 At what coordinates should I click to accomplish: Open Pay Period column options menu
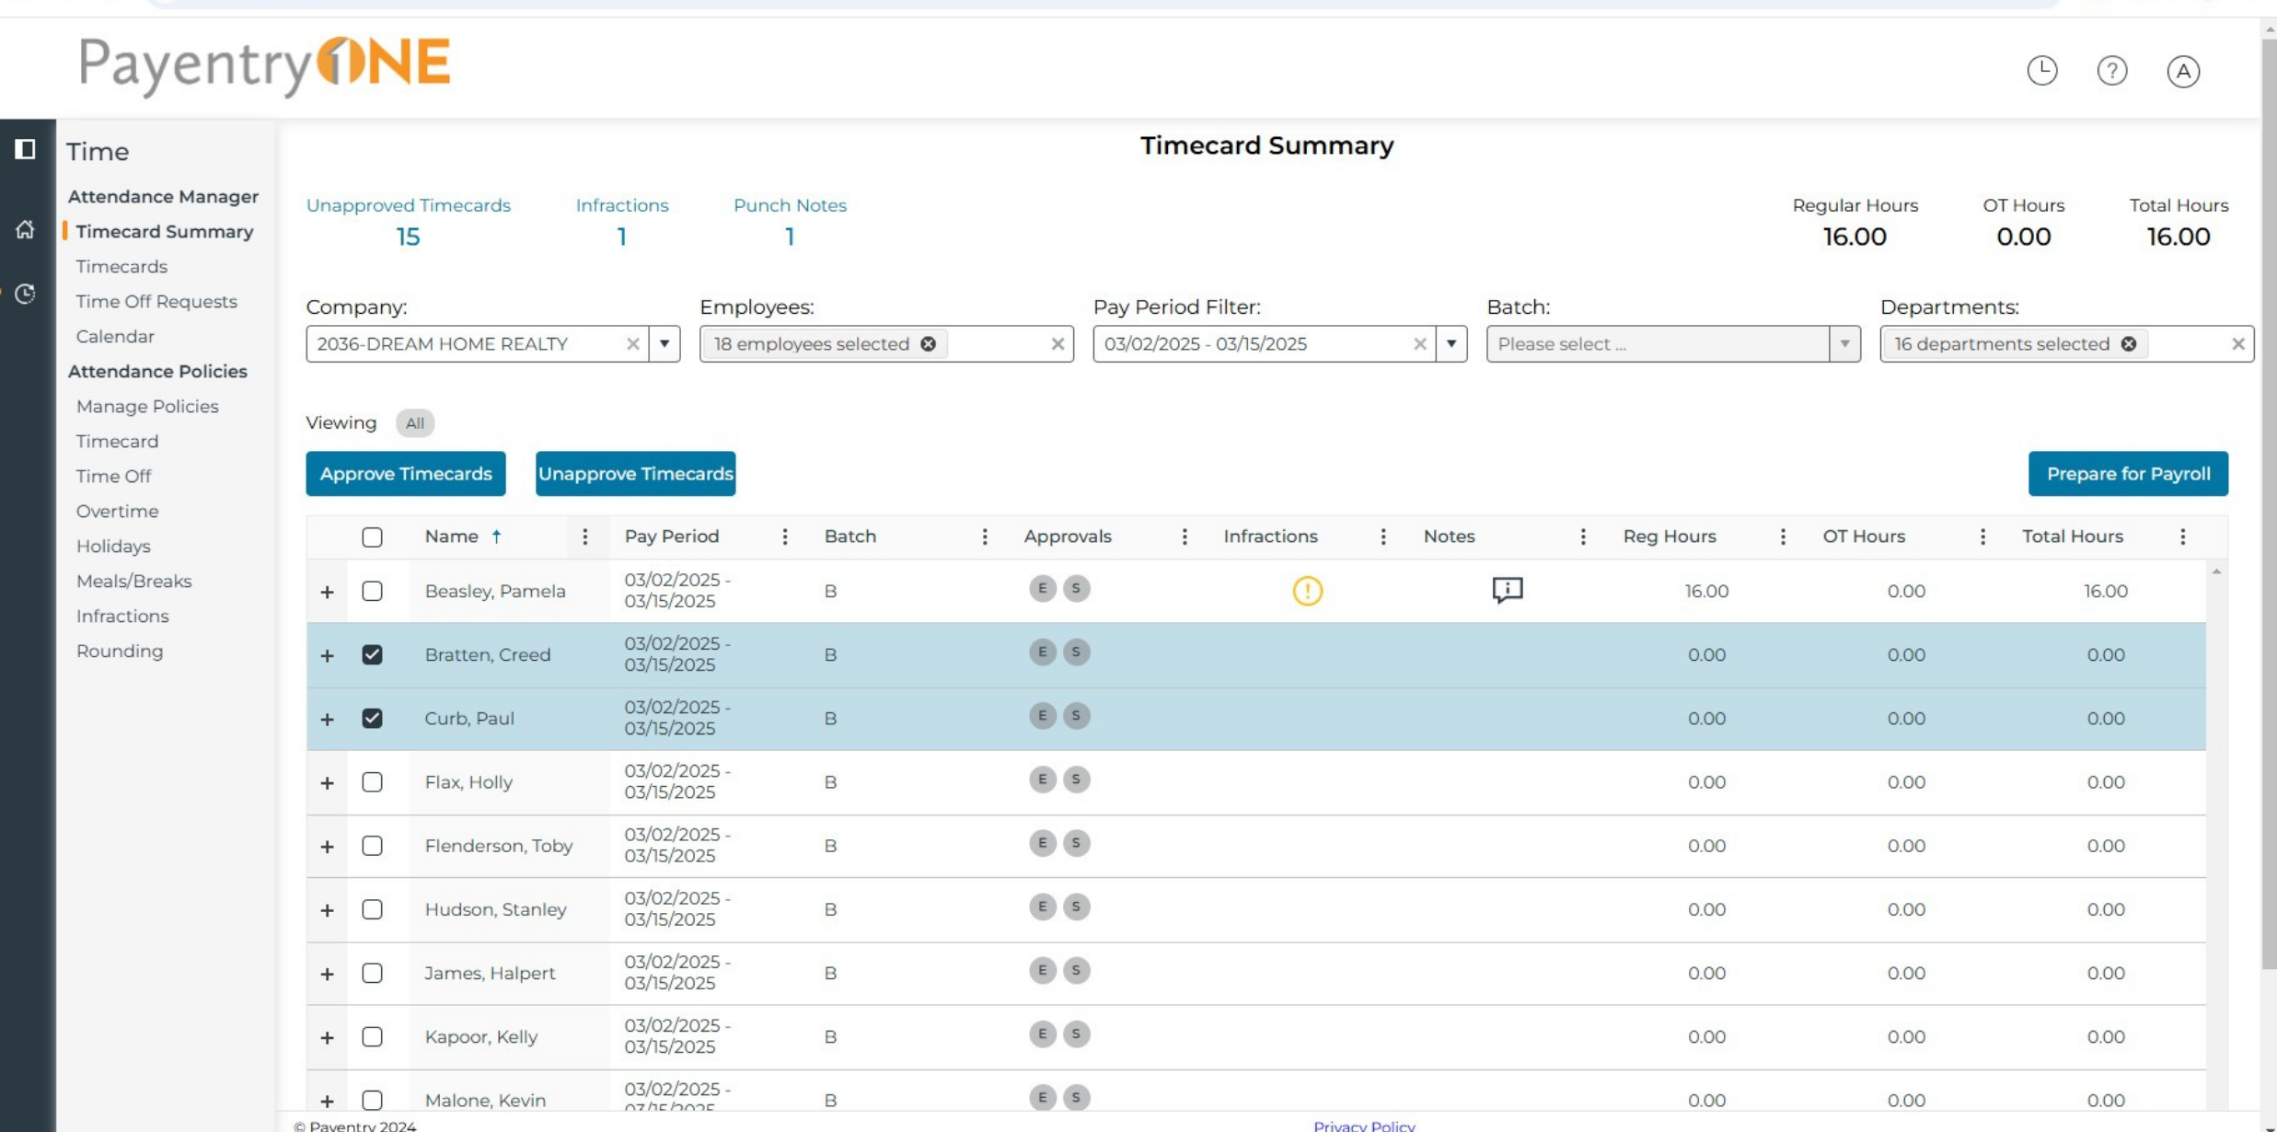[784, 537]
